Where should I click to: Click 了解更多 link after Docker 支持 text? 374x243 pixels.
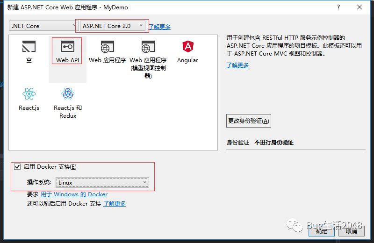tap(115, 204)
